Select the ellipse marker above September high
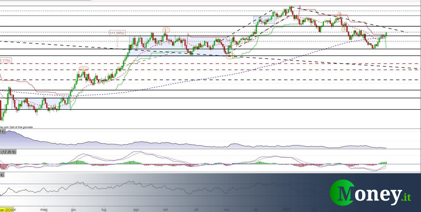The width and height of the screenshot is (421, 212). [x=166, y=30]
